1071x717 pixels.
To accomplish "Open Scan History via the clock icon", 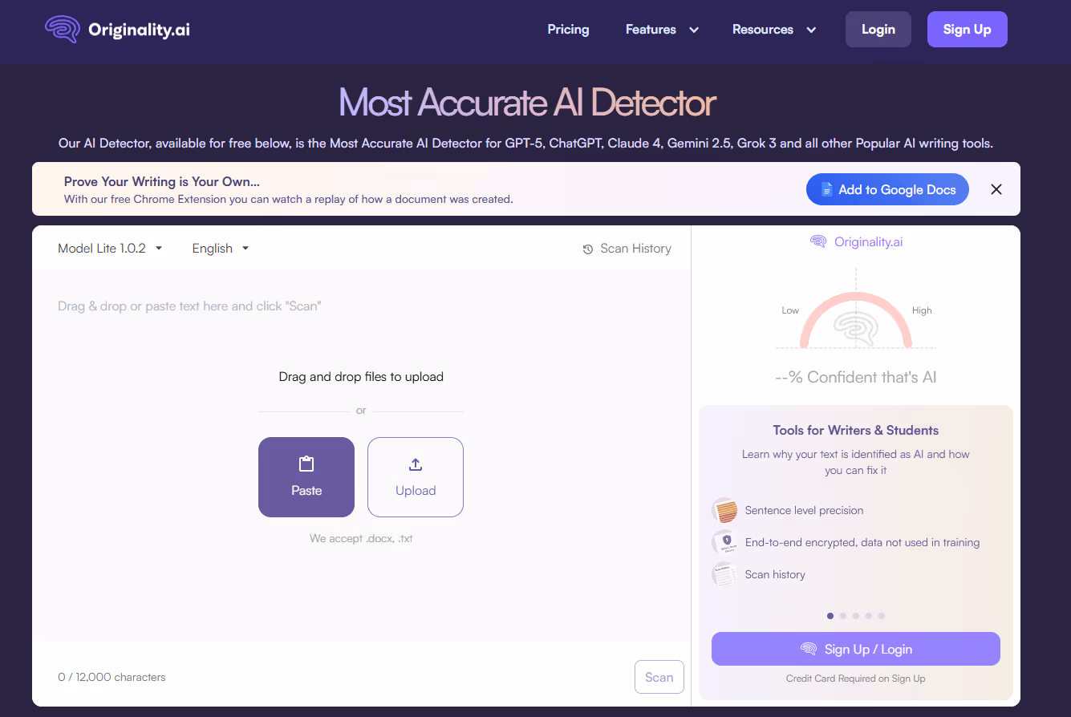I will [589, 249].
